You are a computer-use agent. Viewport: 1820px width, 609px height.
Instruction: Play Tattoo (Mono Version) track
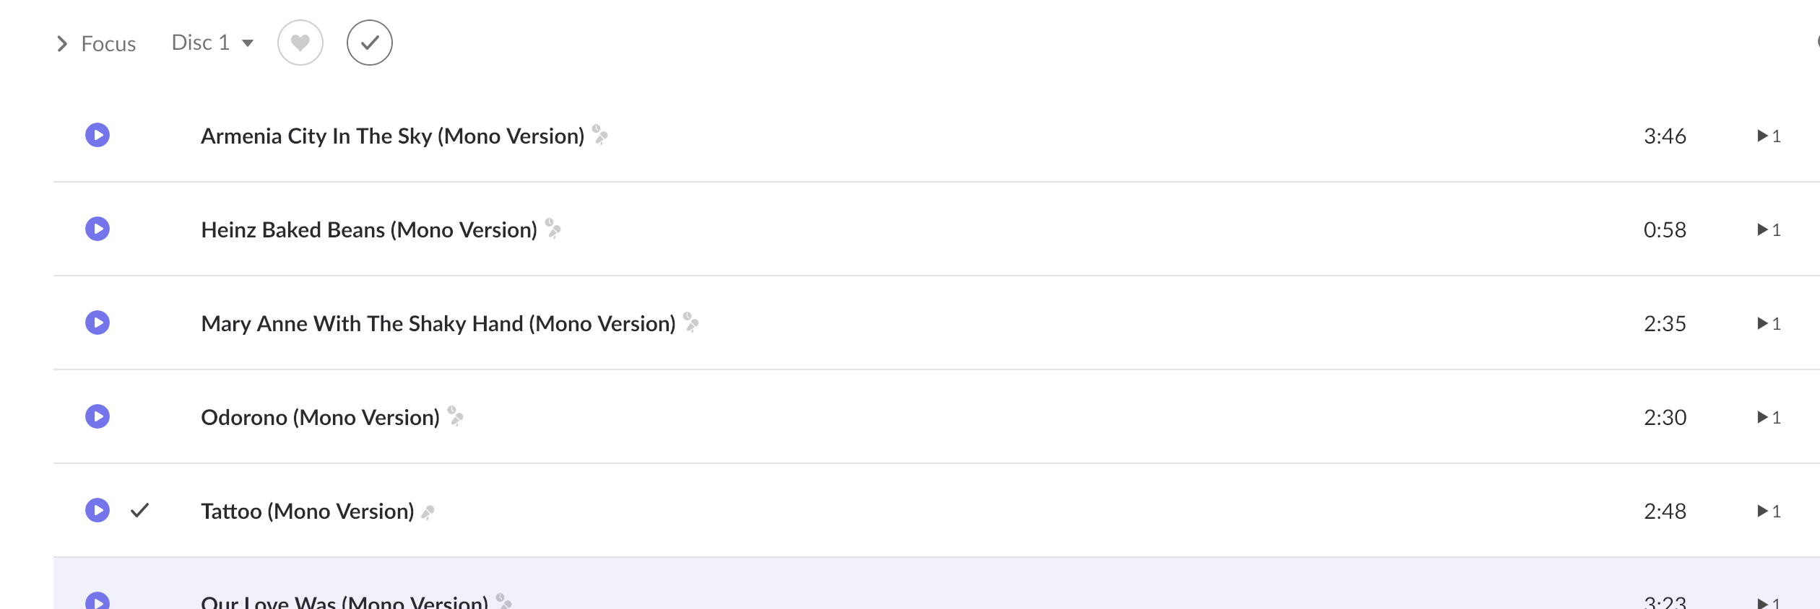coord(97,510)
